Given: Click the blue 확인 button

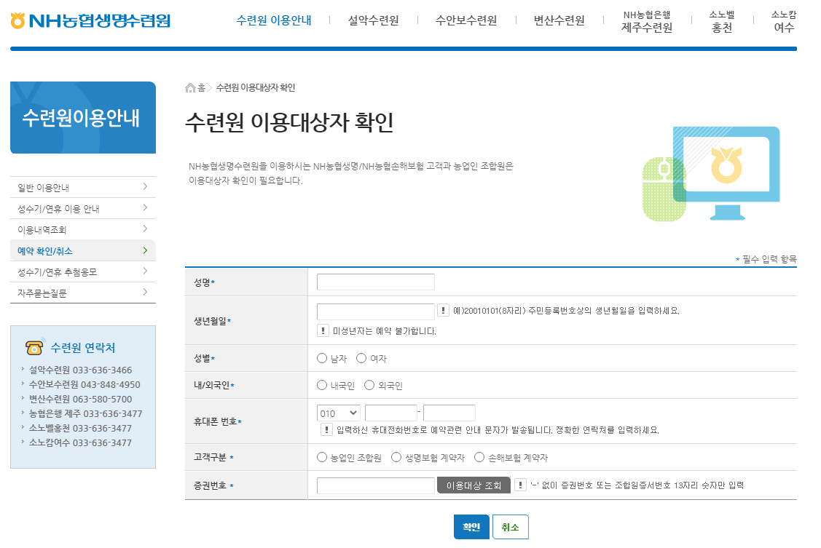Looking at the screenshot, I should [x=471, y=527].
